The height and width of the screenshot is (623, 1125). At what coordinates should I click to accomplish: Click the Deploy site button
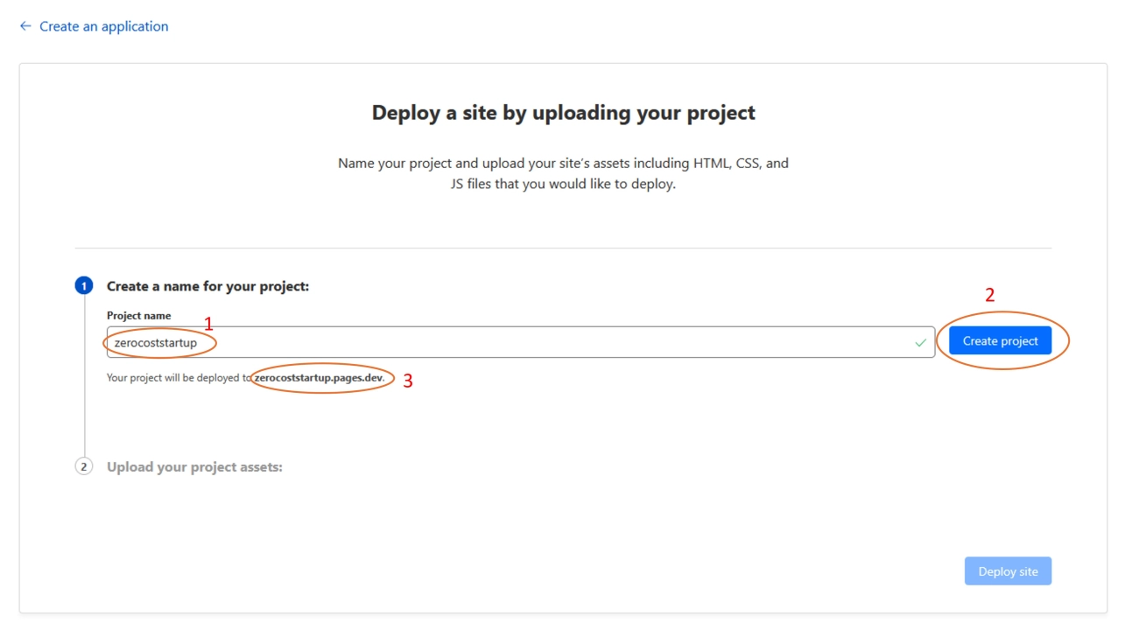point(1008,571)
